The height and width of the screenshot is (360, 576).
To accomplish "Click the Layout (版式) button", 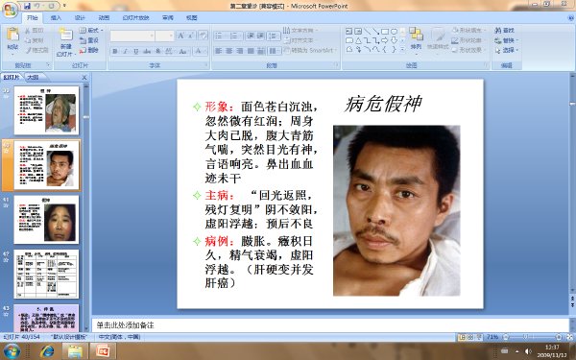I will point(91,31).
